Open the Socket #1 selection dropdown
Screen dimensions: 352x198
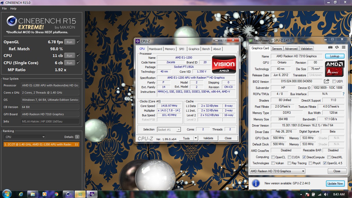(169, 130)
